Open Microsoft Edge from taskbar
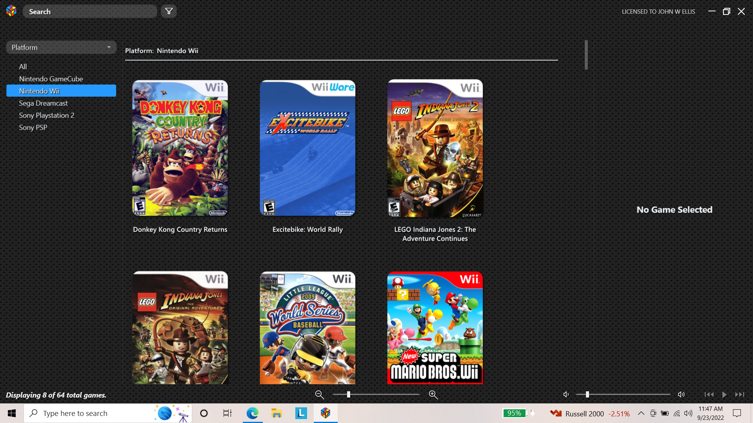 [x=252, y=413]
